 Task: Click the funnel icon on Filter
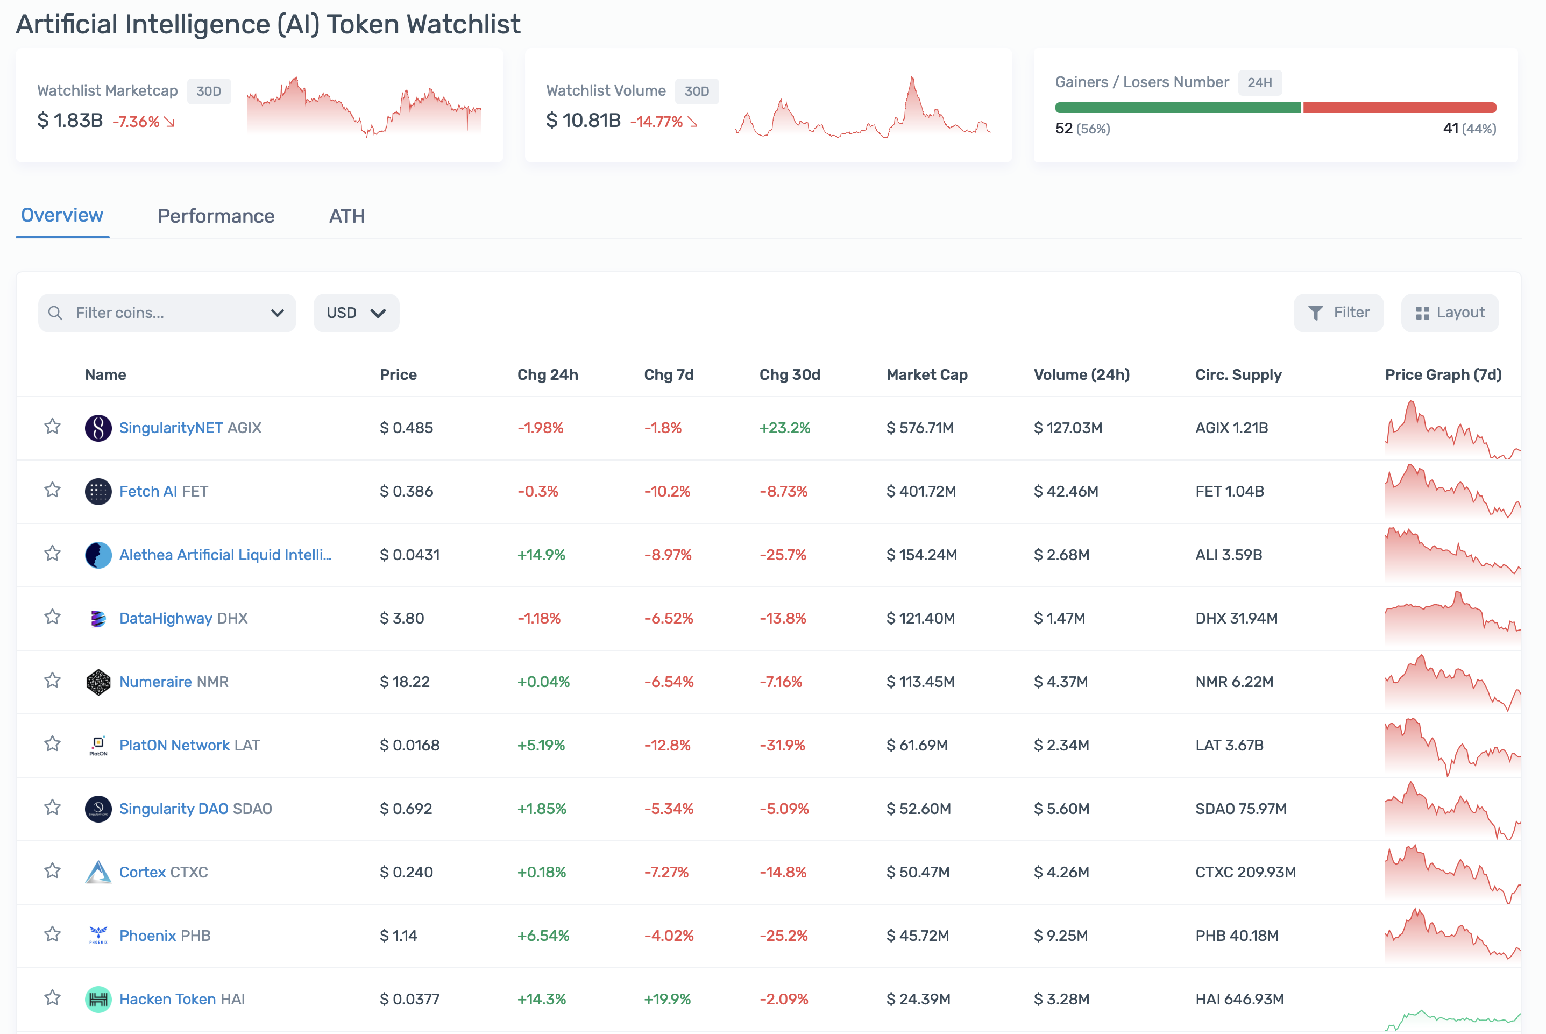coord(1315,313)
